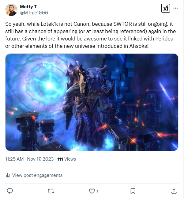
Task: Open the Grok xI icon
Action: coord(165,8)
